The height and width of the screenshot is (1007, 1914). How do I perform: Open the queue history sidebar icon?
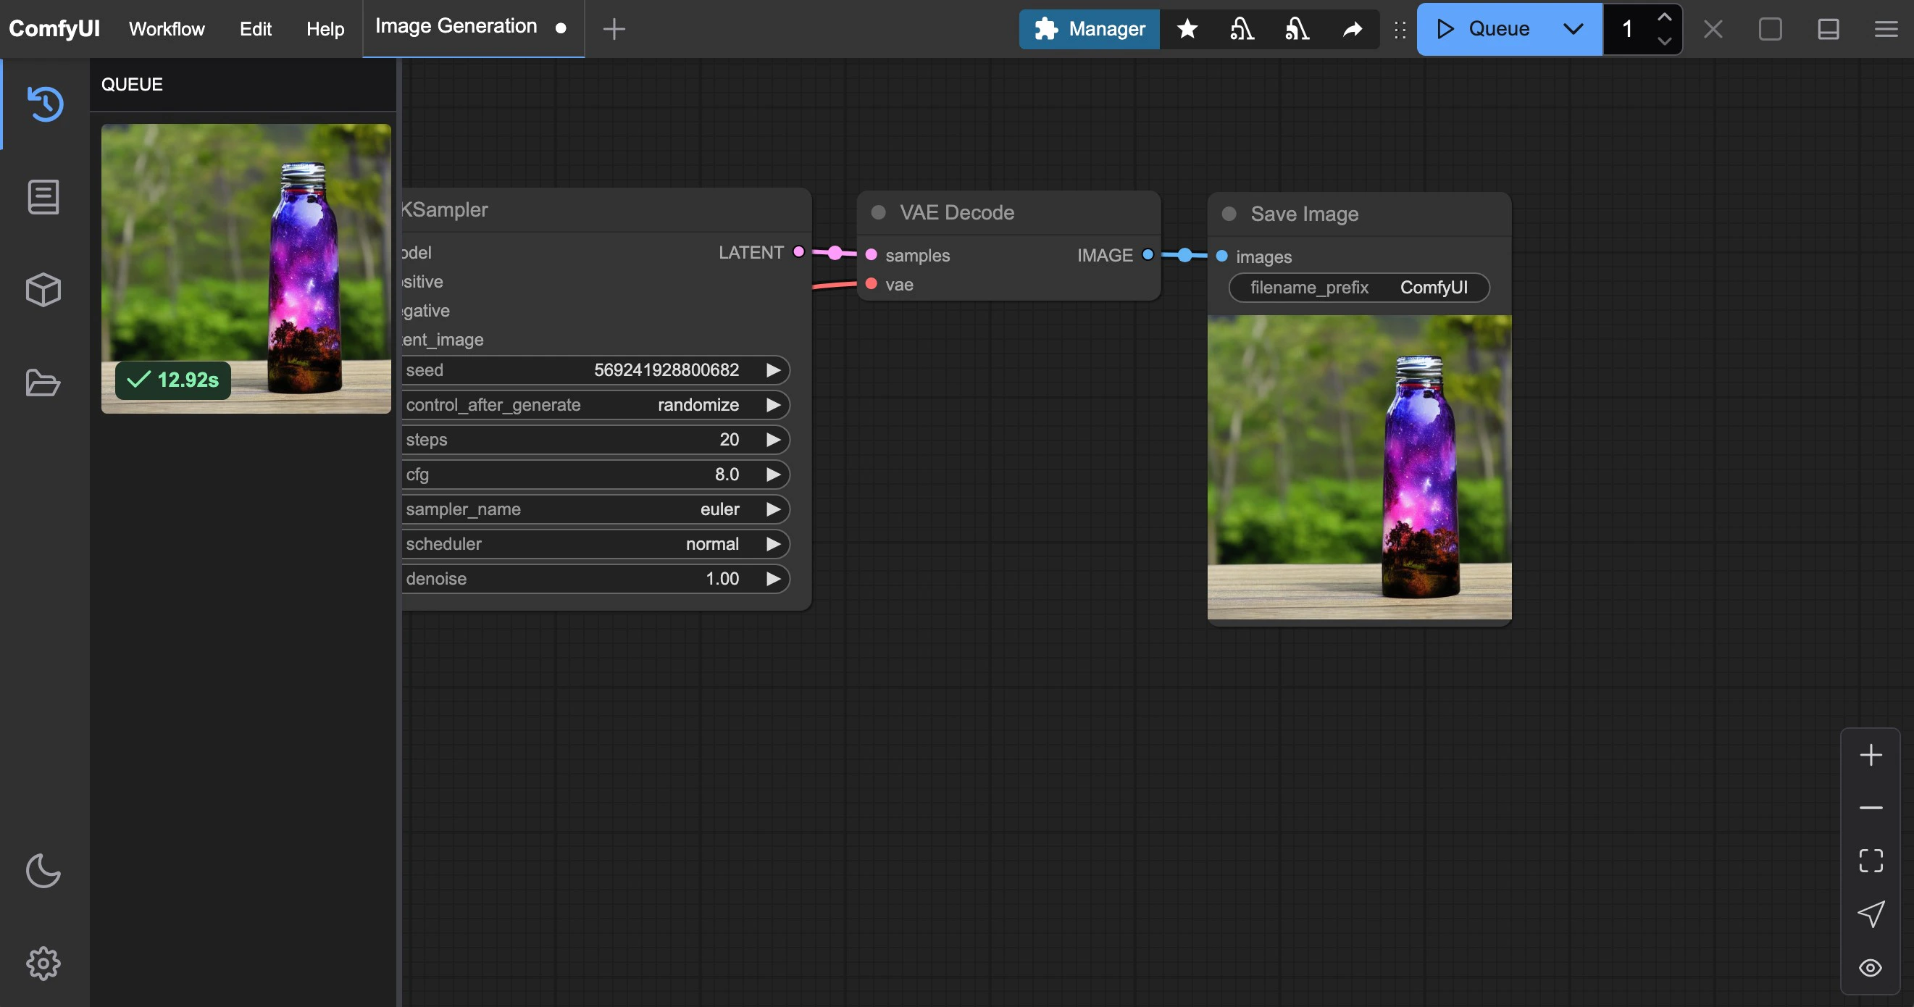pyautogui.click(x=45, y=104)
